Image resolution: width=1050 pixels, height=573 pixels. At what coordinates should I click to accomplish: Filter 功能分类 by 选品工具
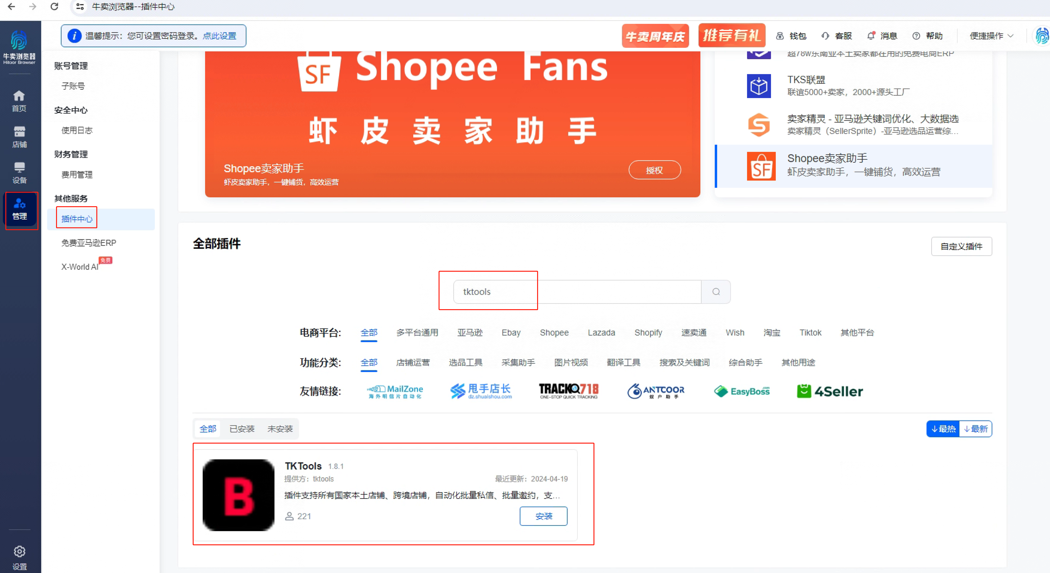[465, 363]
